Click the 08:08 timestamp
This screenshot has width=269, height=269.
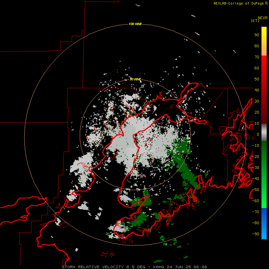(x=201, y=267)
